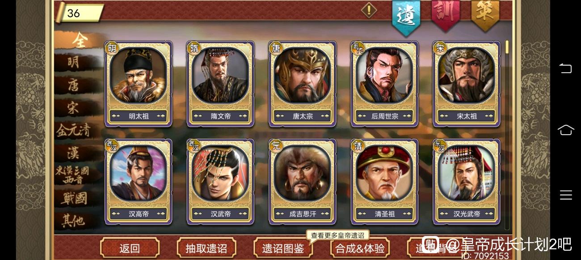This screenshot has height=260, width=581.
Task: Choose the 成吉思汗 emperor card
Action: point(303,182)
